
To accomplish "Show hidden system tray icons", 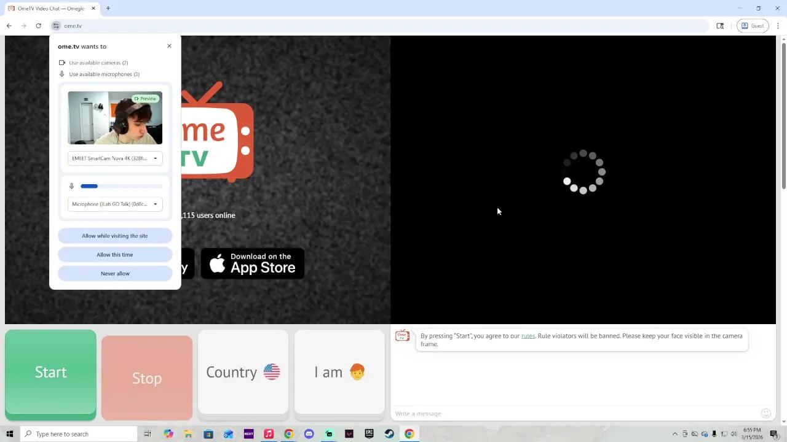I will [x=675, y=434].
